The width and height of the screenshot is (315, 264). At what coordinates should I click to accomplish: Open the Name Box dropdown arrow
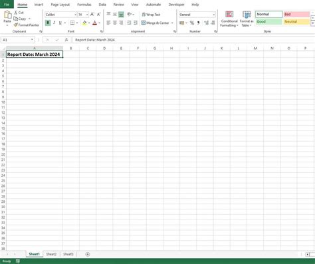coord(32,40)
